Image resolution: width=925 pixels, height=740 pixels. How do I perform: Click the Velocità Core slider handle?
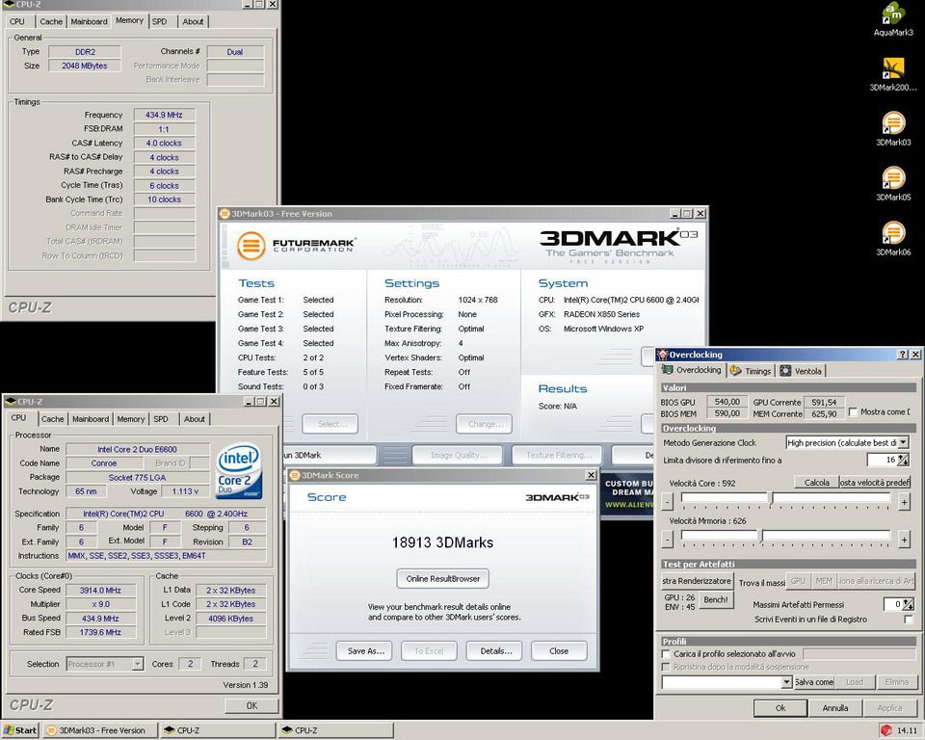771,499
